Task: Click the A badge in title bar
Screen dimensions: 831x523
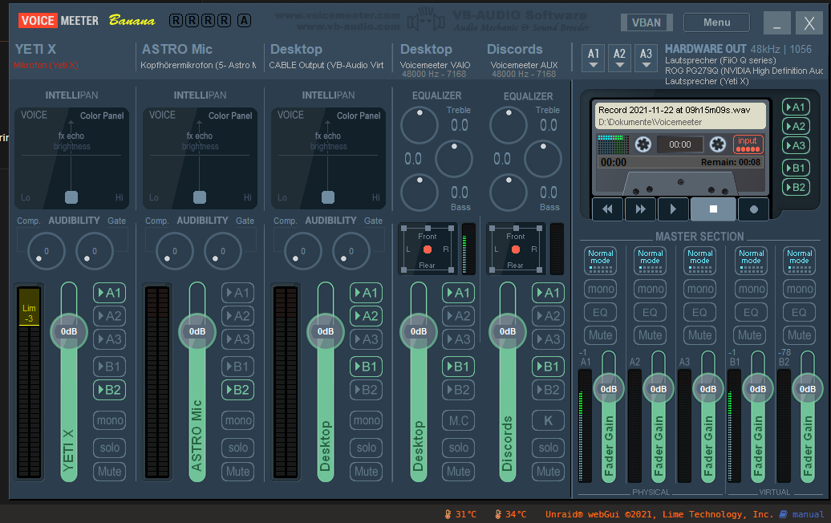Action: pyautogui.click(x=244, y=21)
